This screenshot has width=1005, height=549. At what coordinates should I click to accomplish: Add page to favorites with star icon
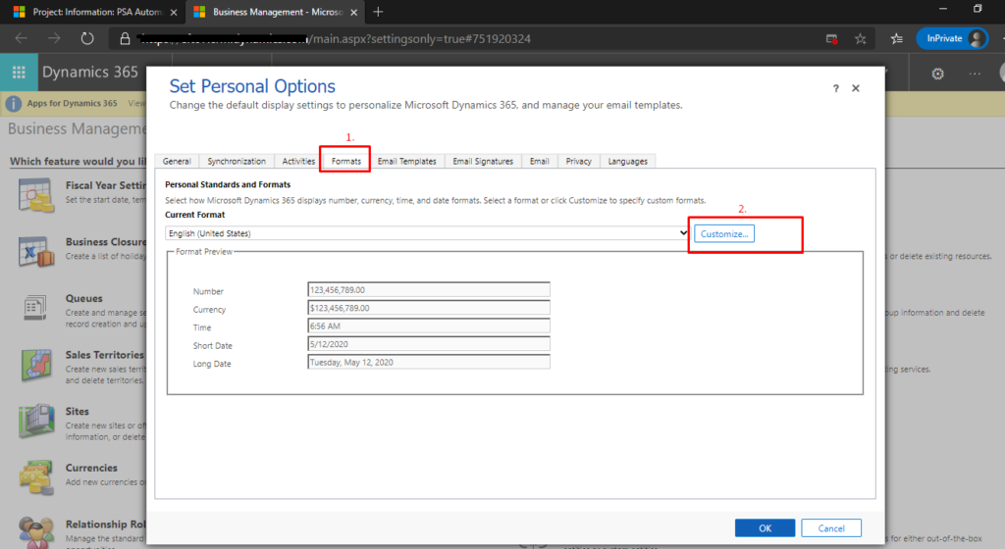[x=860, y=39]
